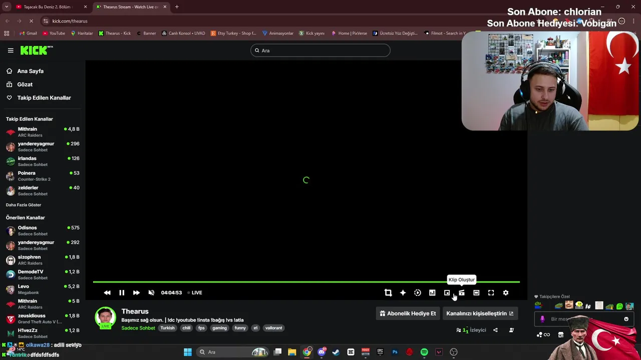Open zeusidiouss channel in sidebar
The width and height of the screenshot is (641, 360).
[x=43, y=318]
